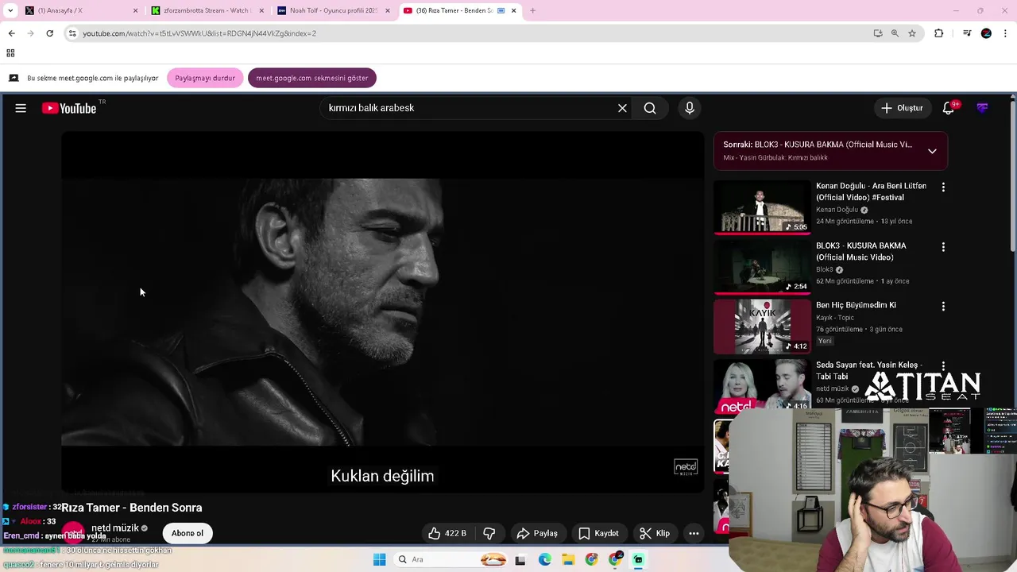Screen dimensions: 1017x572
Task: Open Chrome three-dot menu
Action: [x=1005, y=33]
